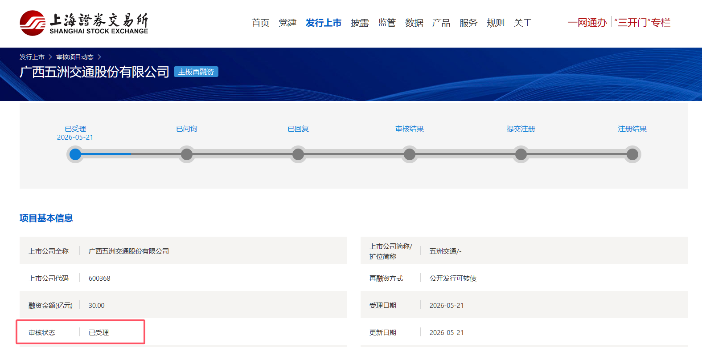Viewport: 702px width, 347px height.
Task: Click the 注册结果 step label
Action: pyautogui.click(x=632, y=129)
